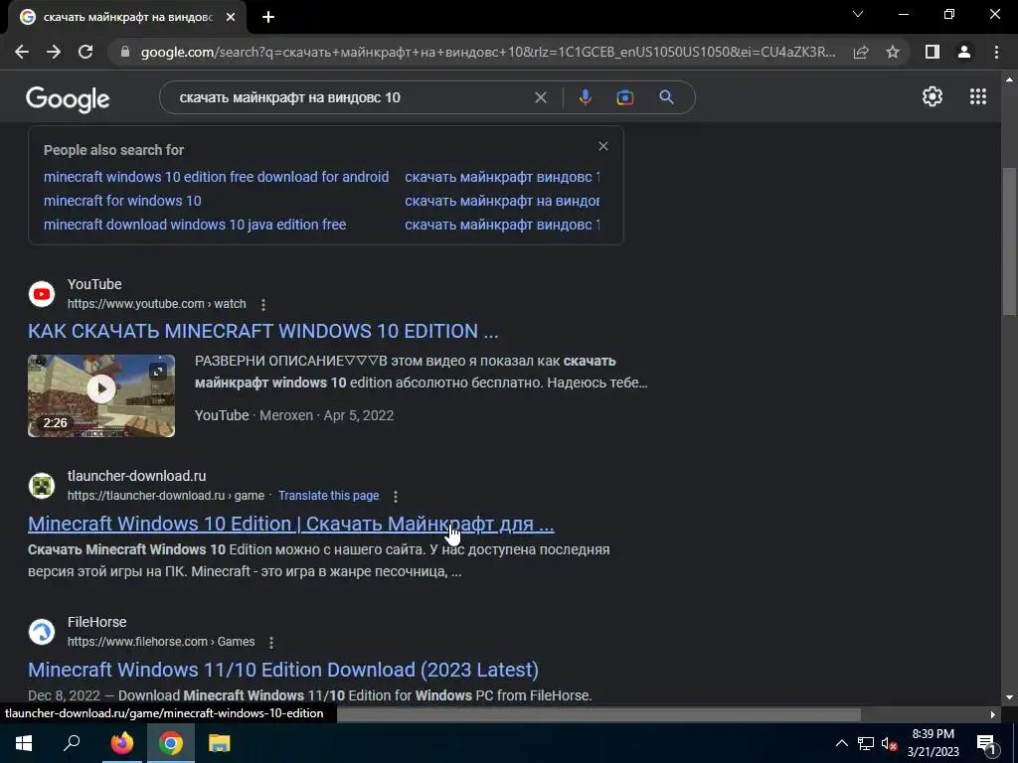Click https://www.youtube.com › watch URL text
This screenshot has width=1018, height=763.
pyautogui.click(x=156, y=304)
